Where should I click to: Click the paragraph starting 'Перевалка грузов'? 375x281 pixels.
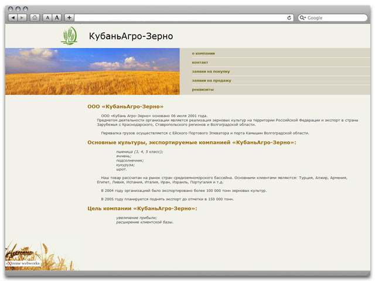[x=205, y=133]
